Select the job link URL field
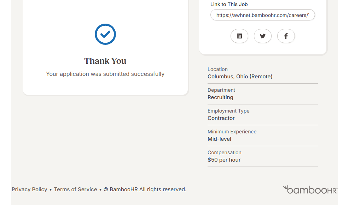The image size is (349, 205). [262, 15]
